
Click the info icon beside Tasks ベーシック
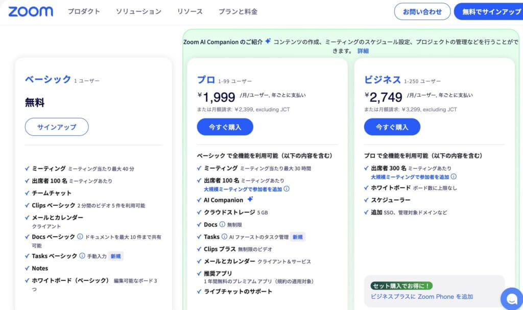(82, 256)
